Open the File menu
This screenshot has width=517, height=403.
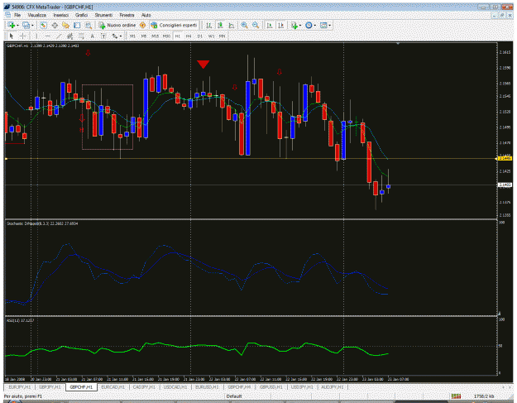pos(17,15)
